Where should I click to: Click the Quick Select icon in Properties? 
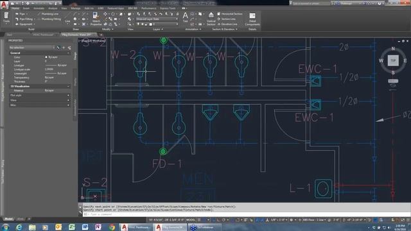(x=69, y=47)
